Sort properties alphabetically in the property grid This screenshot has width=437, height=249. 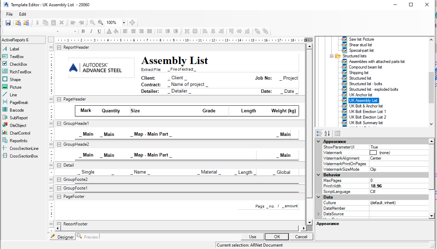click(327, 133)
